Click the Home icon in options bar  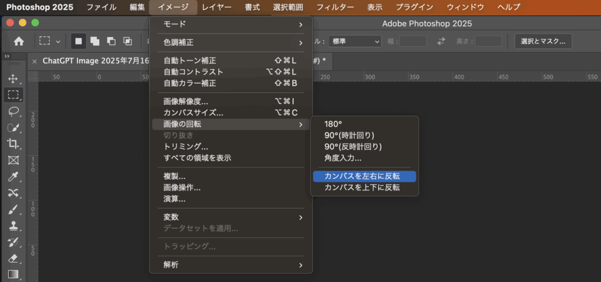point(19,41)
